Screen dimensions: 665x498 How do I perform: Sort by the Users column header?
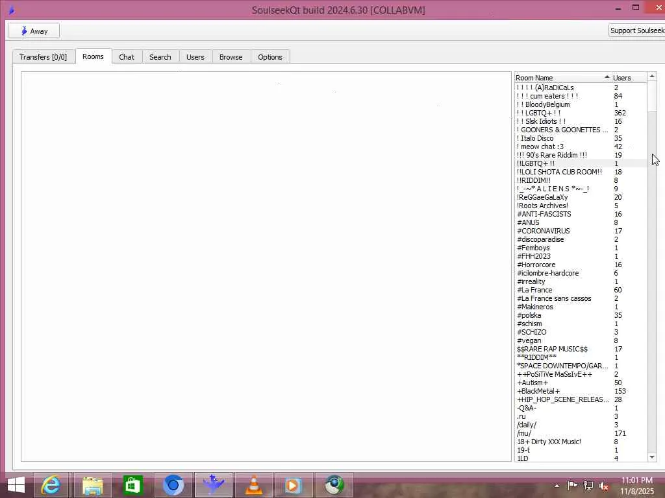click(629, 78)
